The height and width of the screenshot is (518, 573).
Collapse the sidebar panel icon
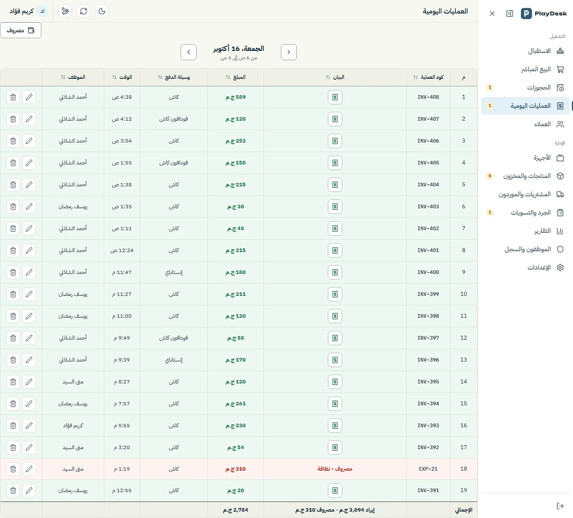(x=510, y=14)
